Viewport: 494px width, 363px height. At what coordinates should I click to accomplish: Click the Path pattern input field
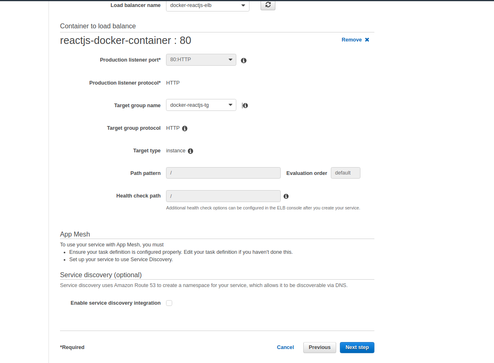[x=223, y=173]
